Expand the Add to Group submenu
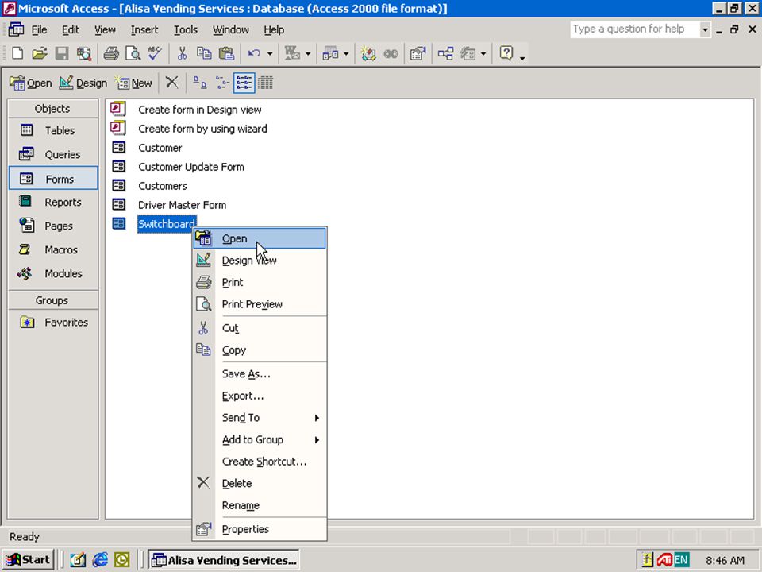 [317, 439]
